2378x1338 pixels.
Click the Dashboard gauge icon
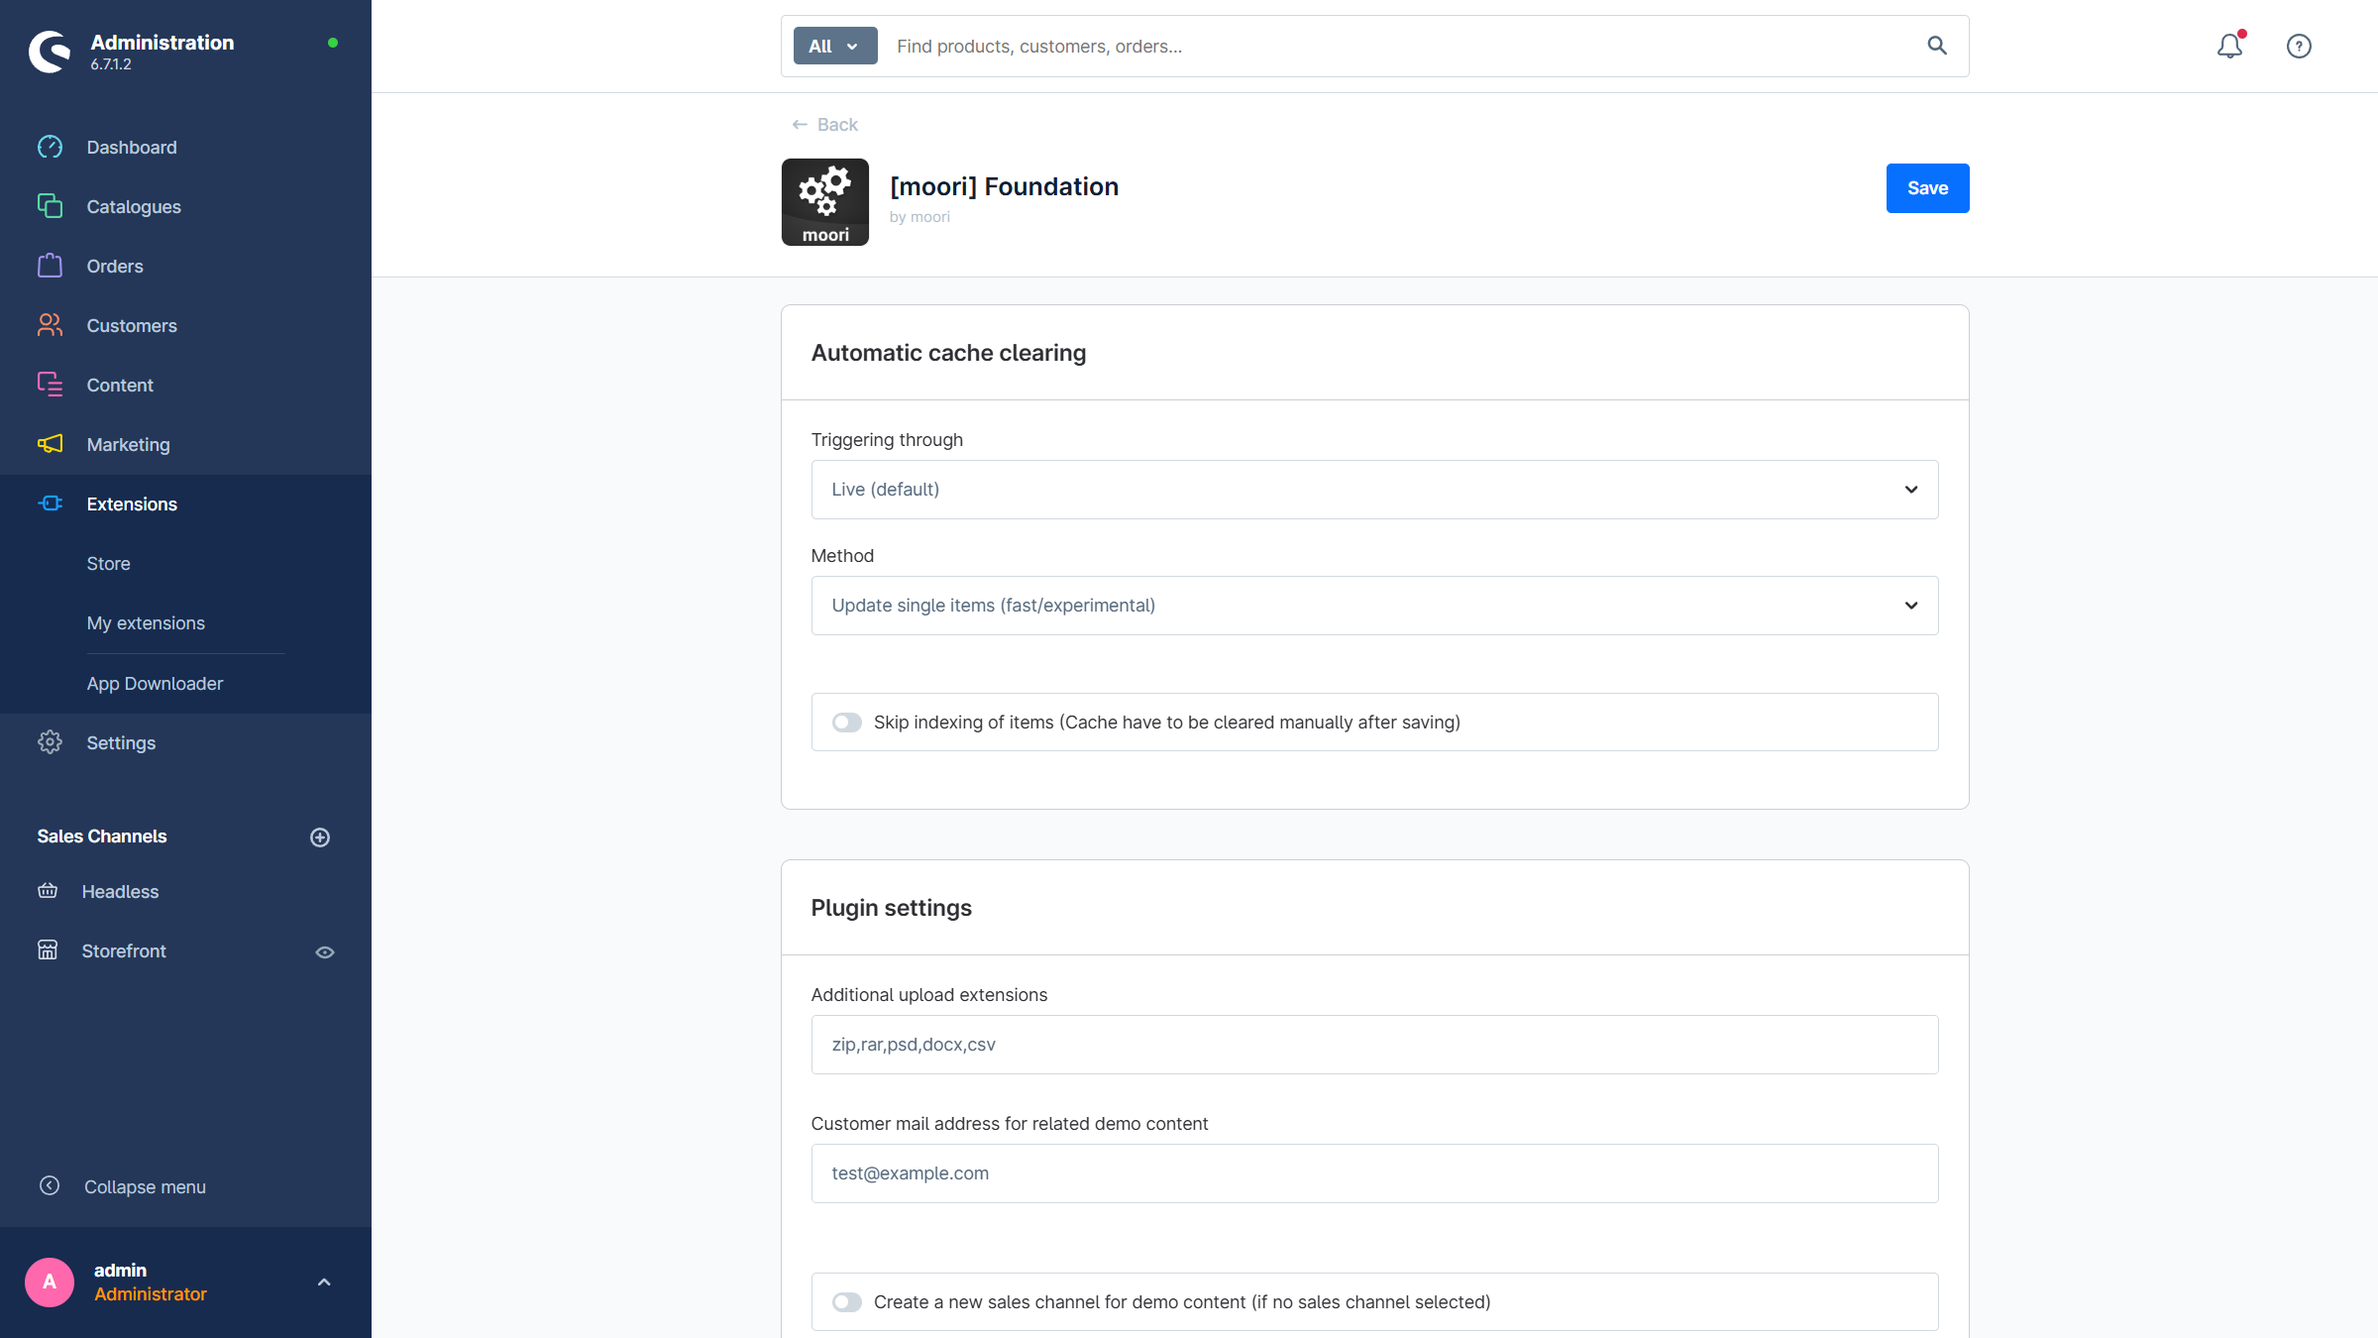[x=50, y=148]
